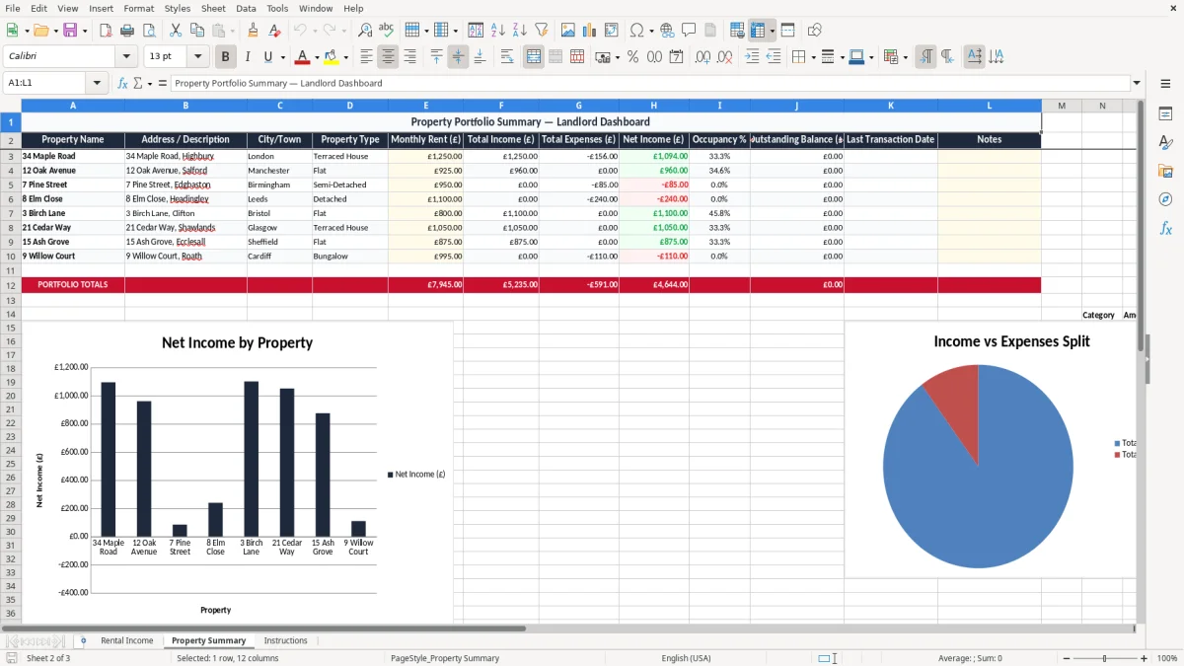Open the Sheet menu
The image size is (1184, 666).
213,8
